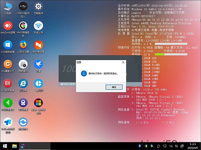Open the colorful square tray icon

point(152,146)
